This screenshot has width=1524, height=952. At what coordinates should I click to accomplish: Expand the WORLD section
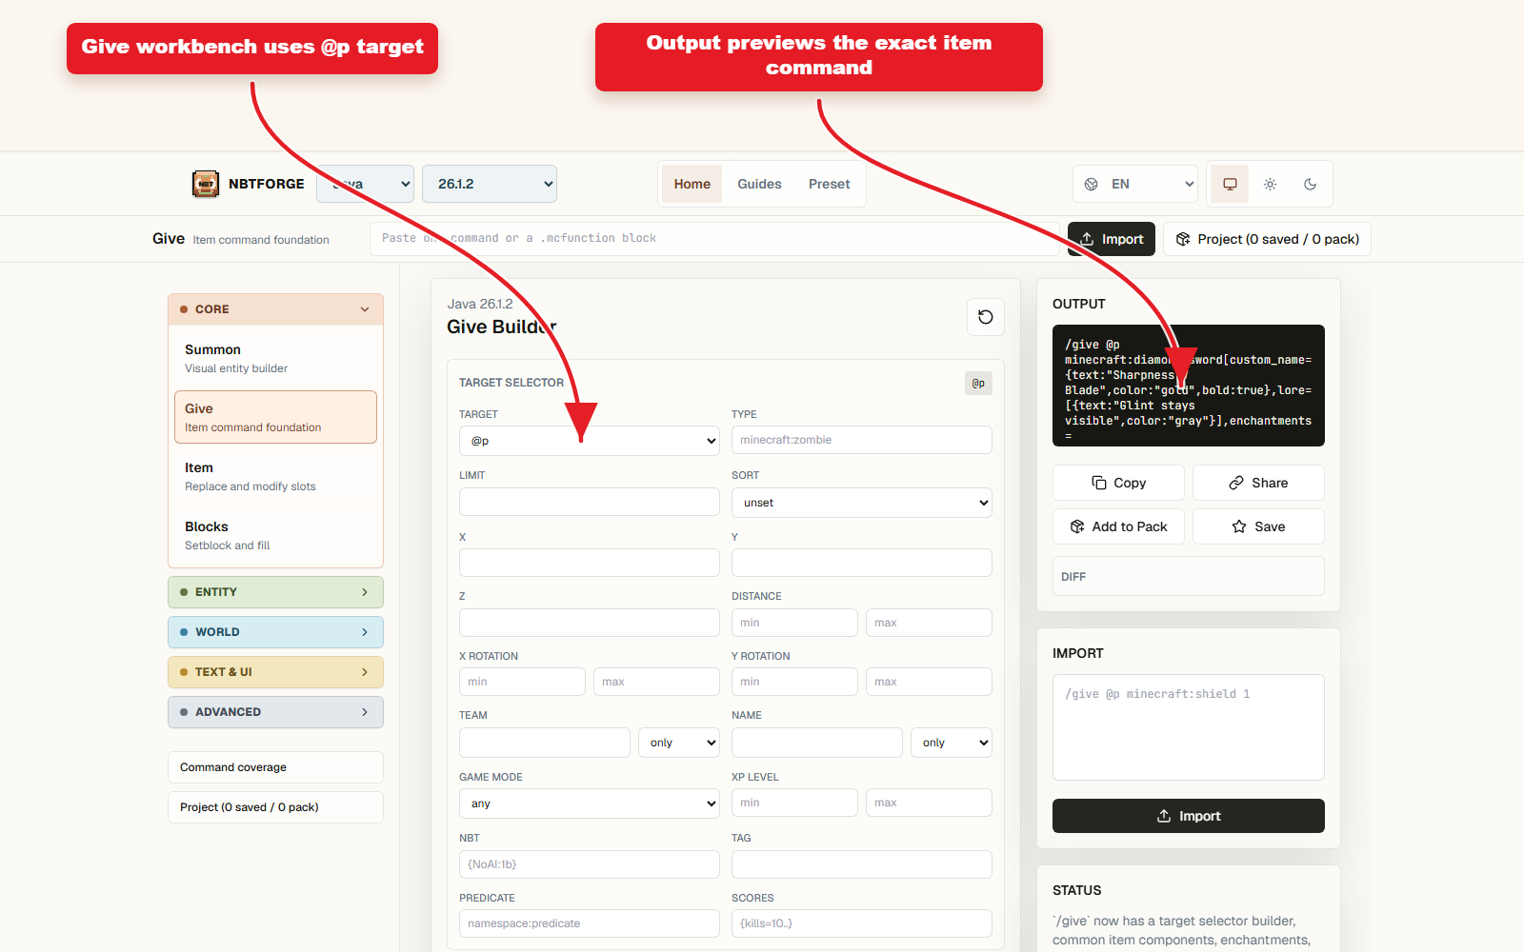click(275, 632)
